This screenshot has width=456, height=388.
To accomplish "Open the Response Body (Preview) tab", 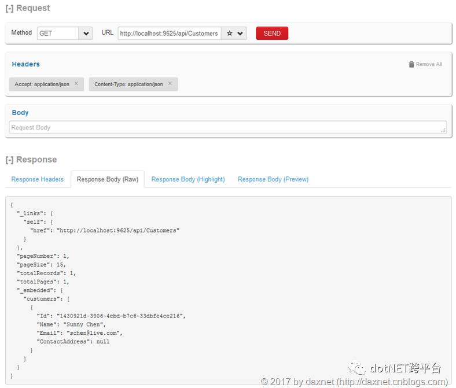I will pyautogui.click(x=273, y=179).
